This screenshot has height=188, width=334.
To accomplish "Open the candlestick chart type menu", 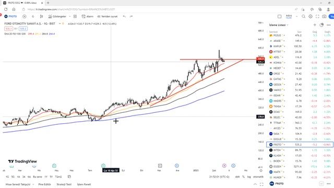I will click(42, 16).
